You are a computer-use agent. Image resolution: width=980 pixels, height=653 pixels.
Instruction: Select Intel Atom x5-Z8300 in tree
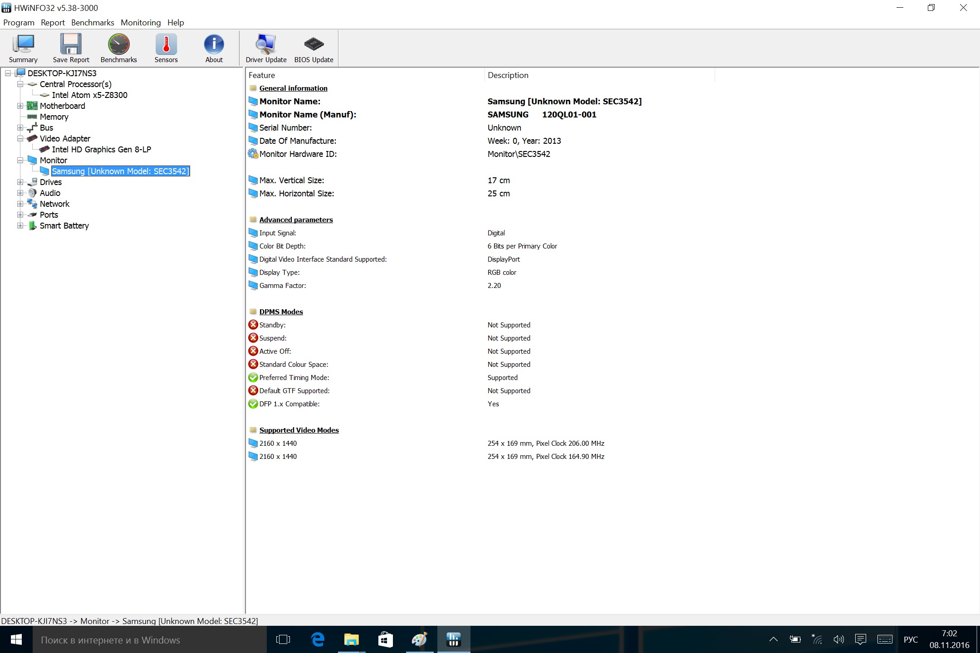coord(89,95)
